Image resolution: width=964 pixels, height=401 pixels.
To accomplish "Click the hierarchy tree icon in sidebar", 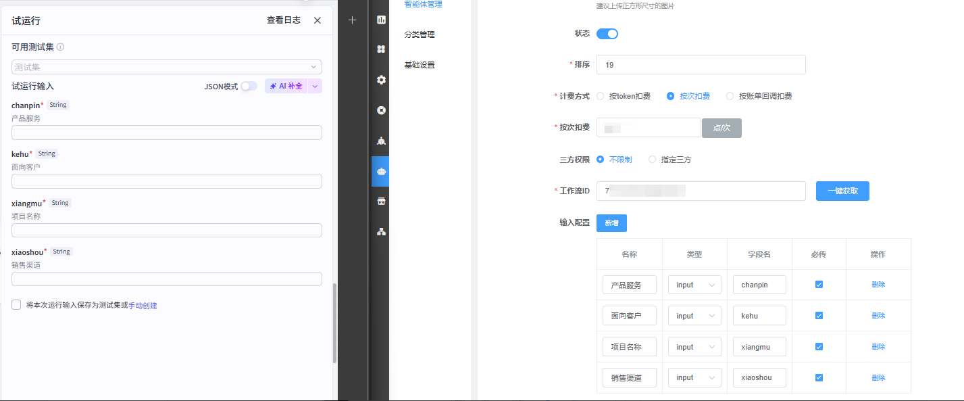I will pos(381,232).
